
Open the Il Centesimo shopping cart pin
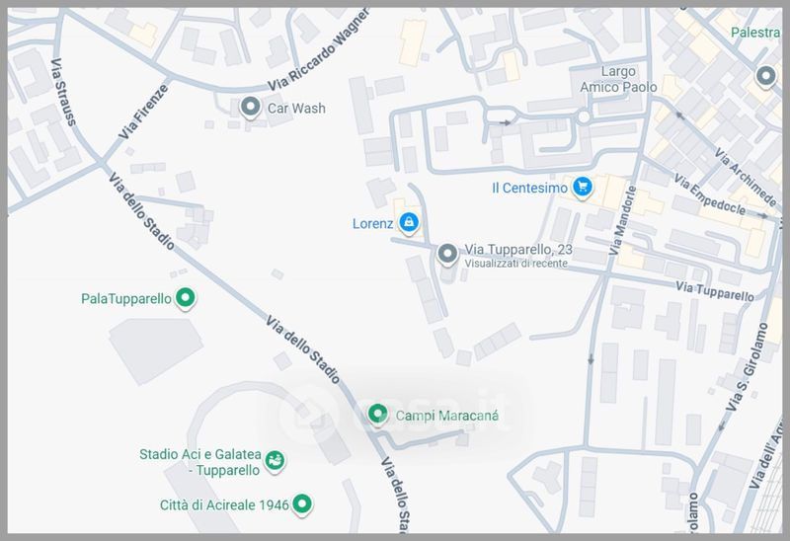tap(583, 188)
